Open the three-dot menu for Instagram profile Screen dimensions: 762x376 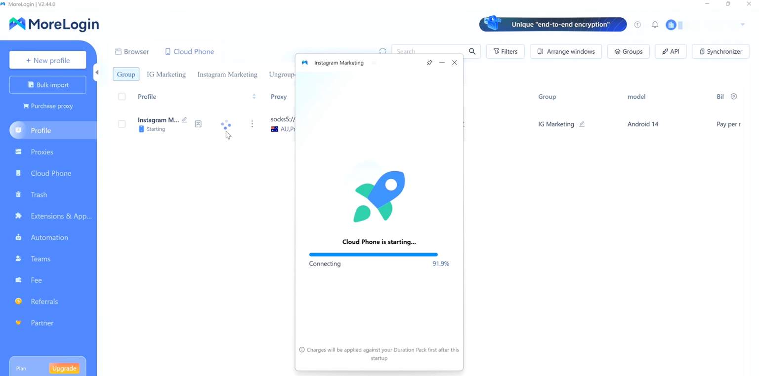click(252, 124)
